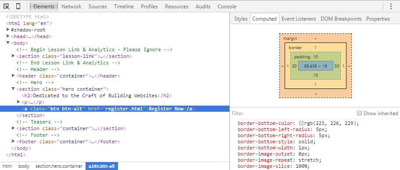Select the Computed sidebar tab

[264, 19]
